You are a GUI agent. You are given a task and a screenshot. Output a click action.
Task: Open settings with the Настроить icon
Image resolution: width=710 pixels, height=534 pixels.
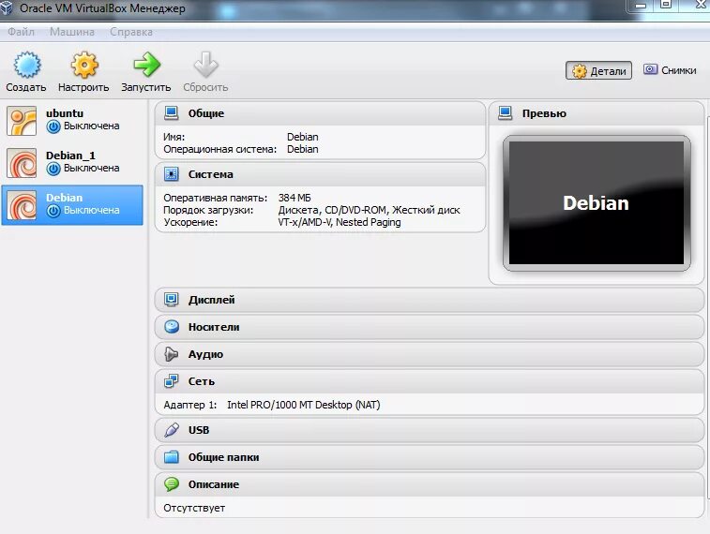84,65
